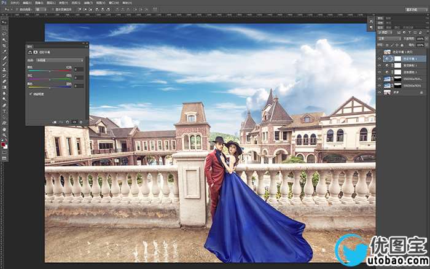Filter layers by adjustment layer icon
Image resolution: width=430 pixels, height=269 pixels.
point(404,33)
